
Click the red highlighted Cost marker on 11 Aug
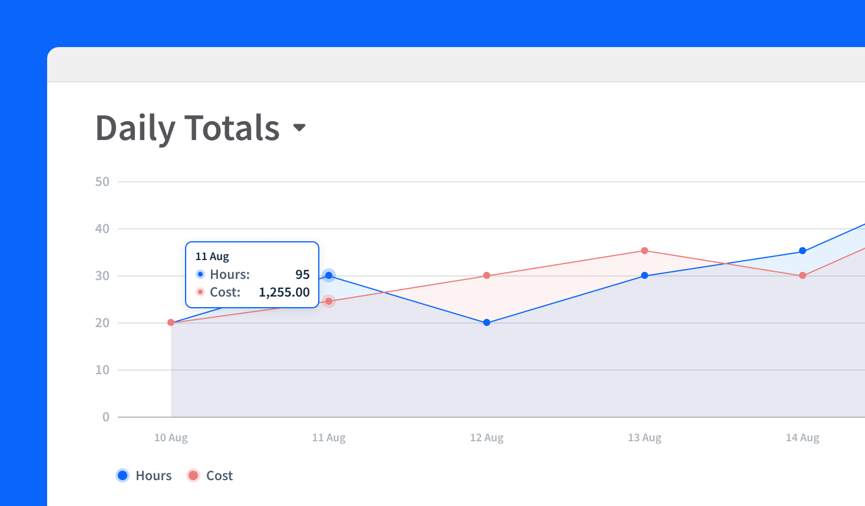pos(328,301)
